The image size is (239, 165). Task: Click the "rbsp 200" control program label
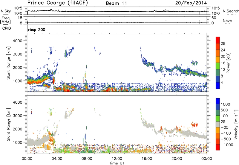37,29
